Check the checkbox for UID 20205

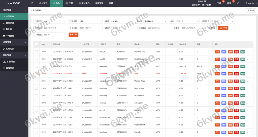pos(36,81)
